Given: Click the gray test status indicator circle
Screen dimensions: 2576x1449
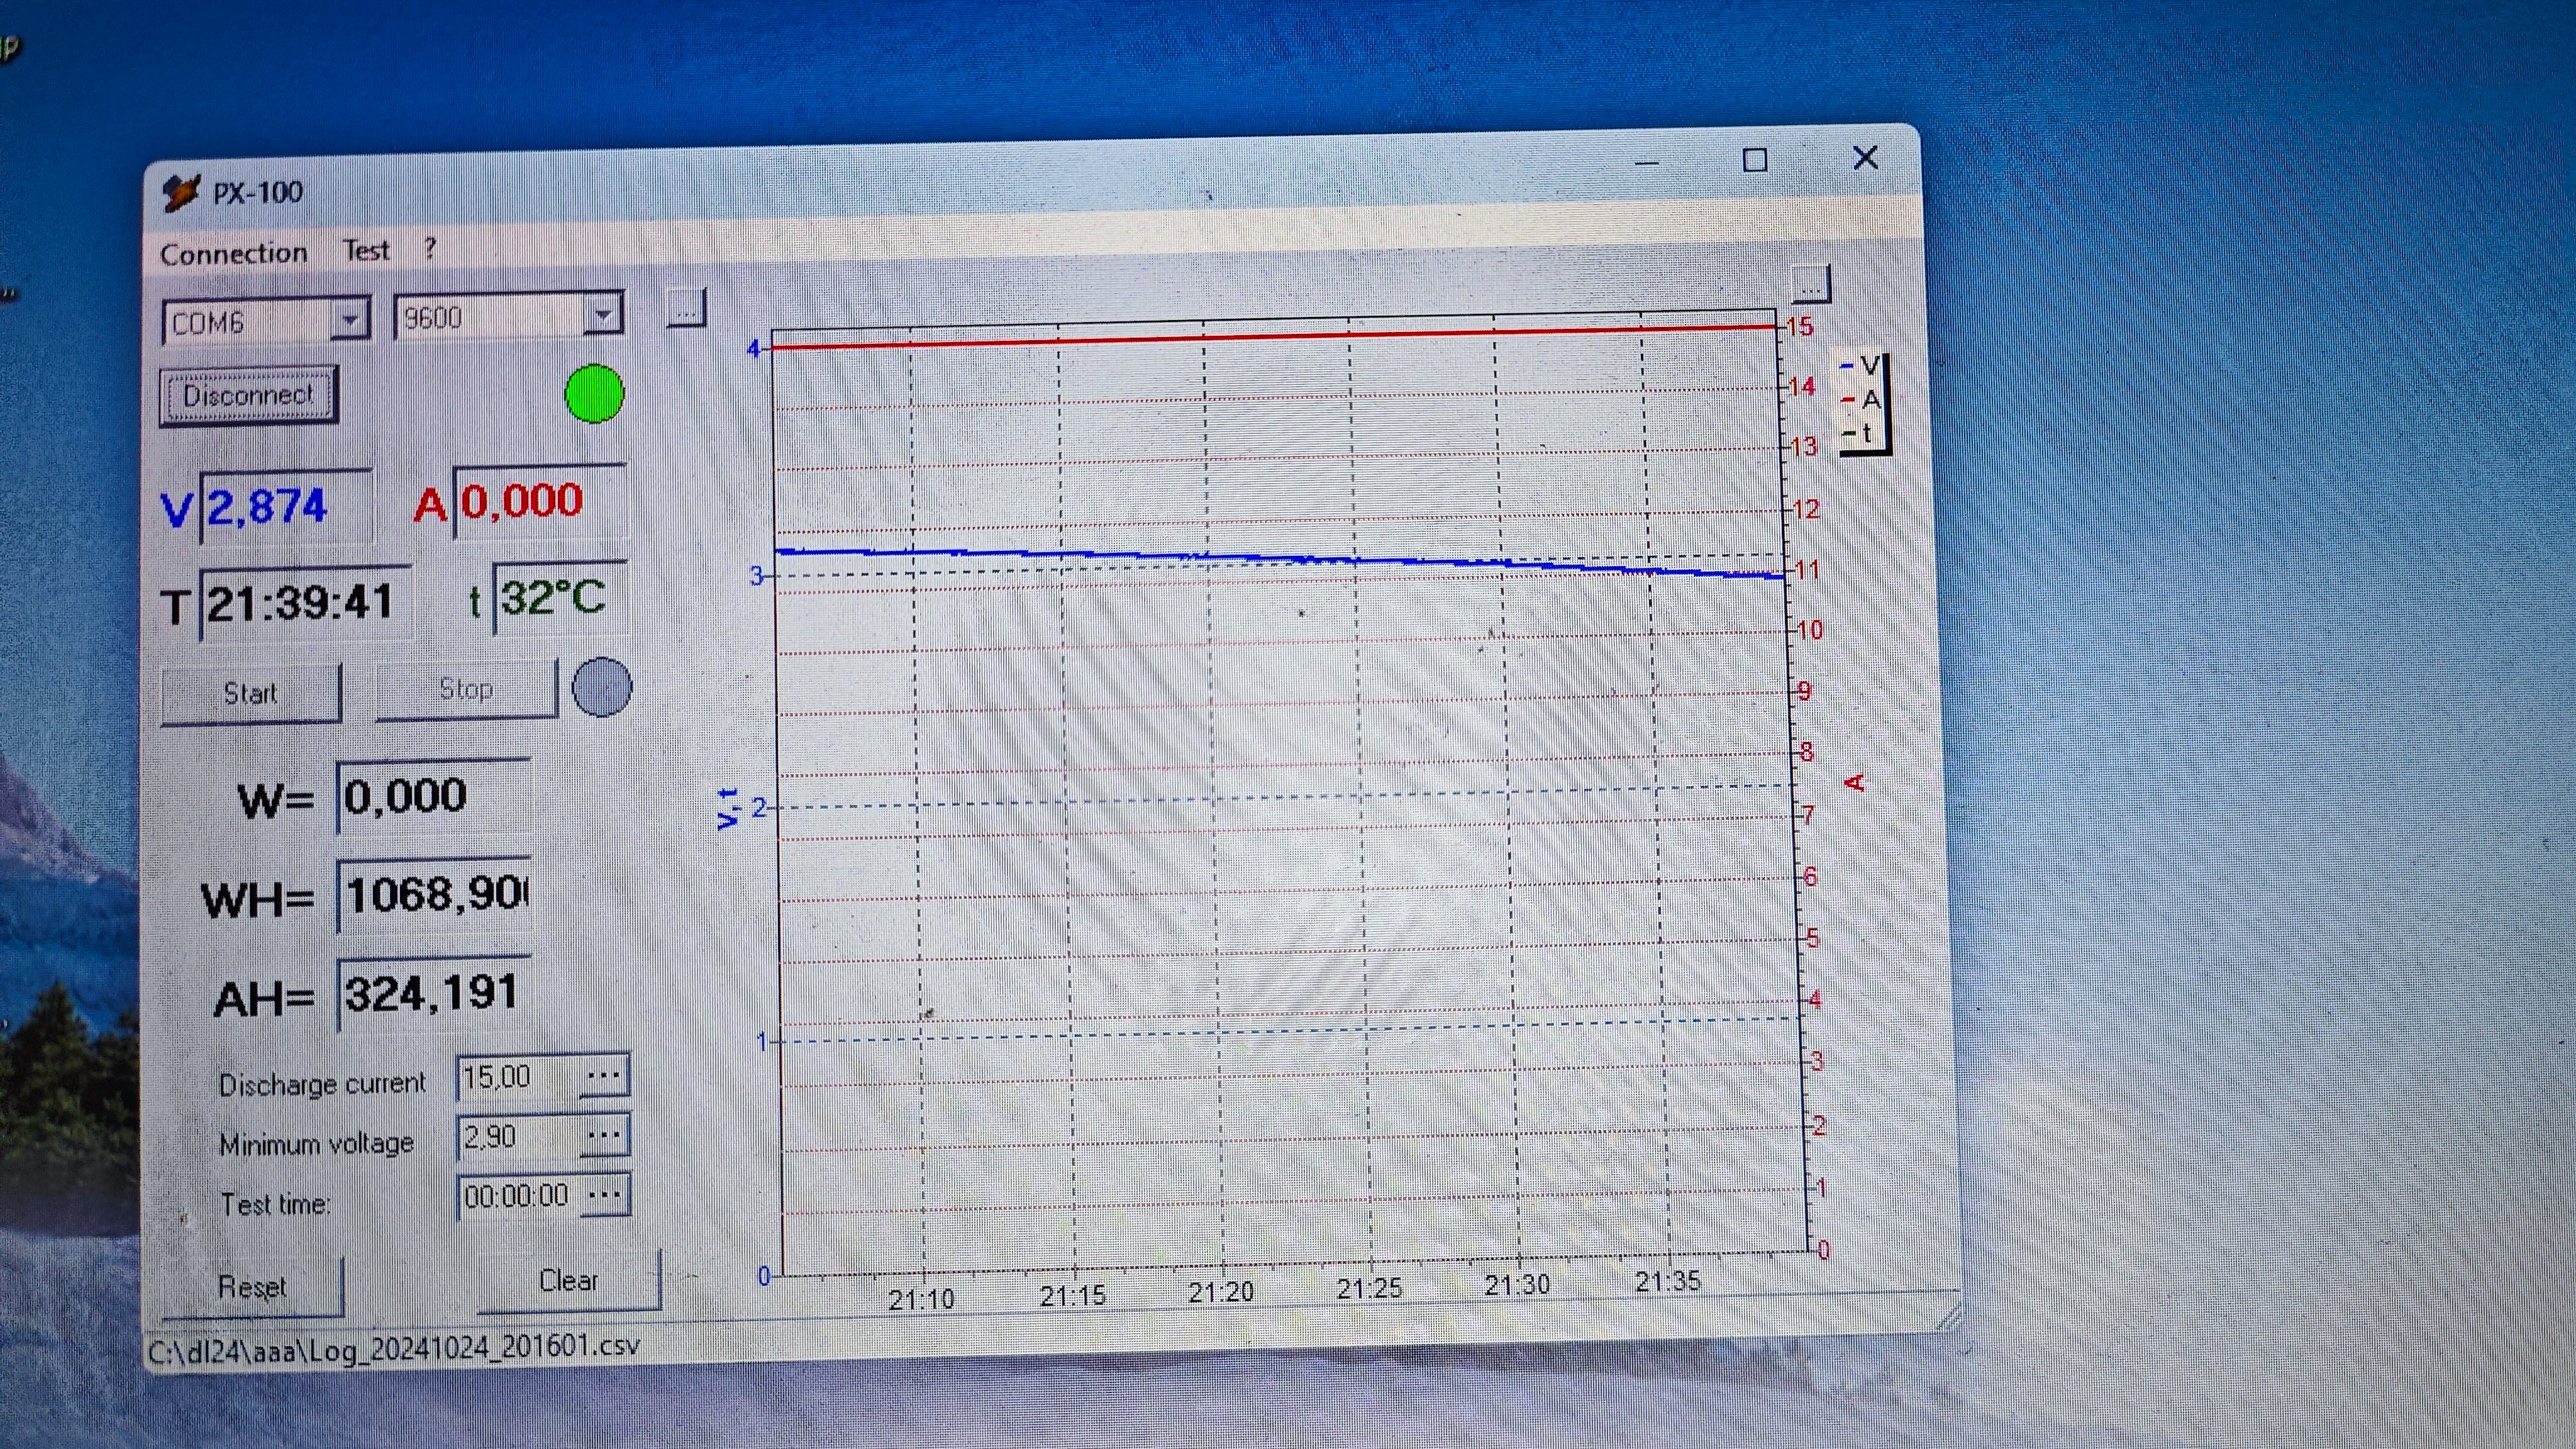Looking at the screenshot, I should (x=601, y=687).
